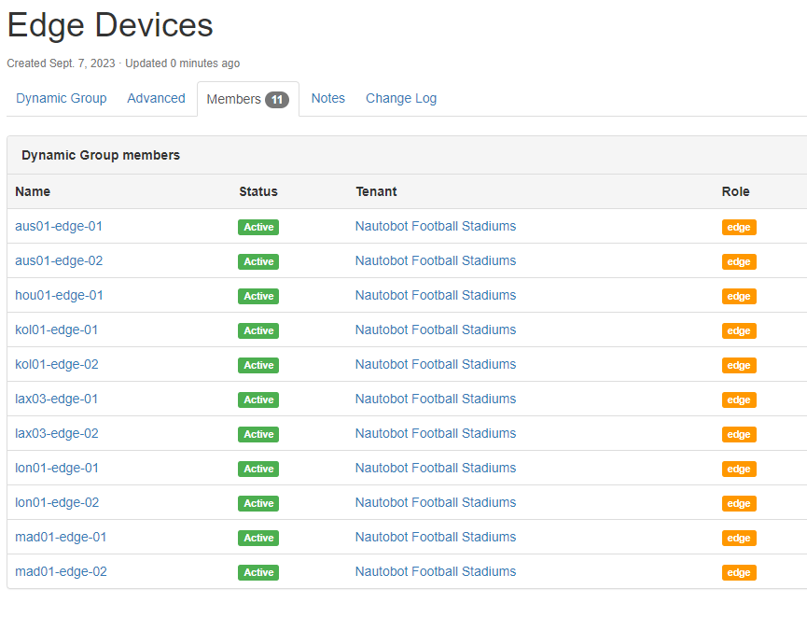This screenshot has width=807, height=617.
Task: Open device kol01-edge-01
Action: (x=57, y=330)
